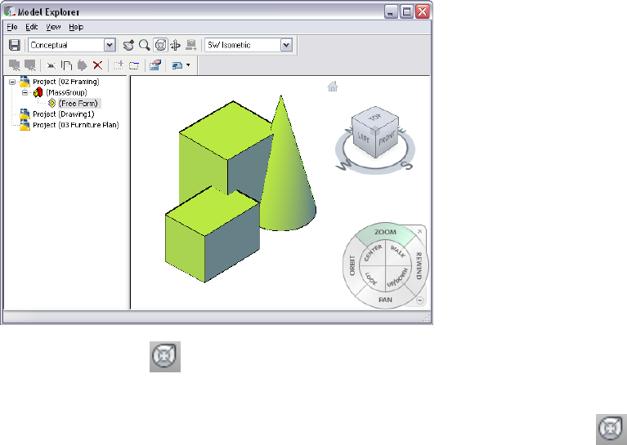Viewport: 627px width, 445px height.
Task: Click the tile windows layout icon
Action: point(177,65)
